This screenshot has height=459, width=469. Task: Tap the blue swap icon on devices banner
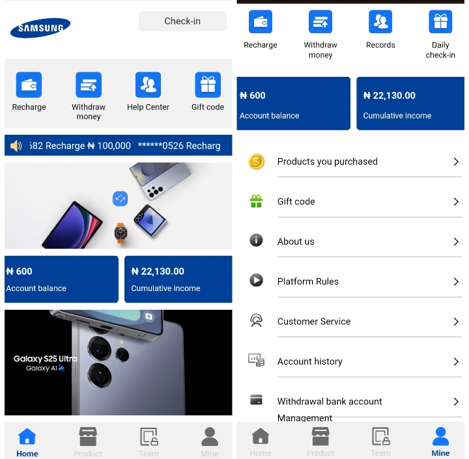pyautogui.click(x=121, y=199)
